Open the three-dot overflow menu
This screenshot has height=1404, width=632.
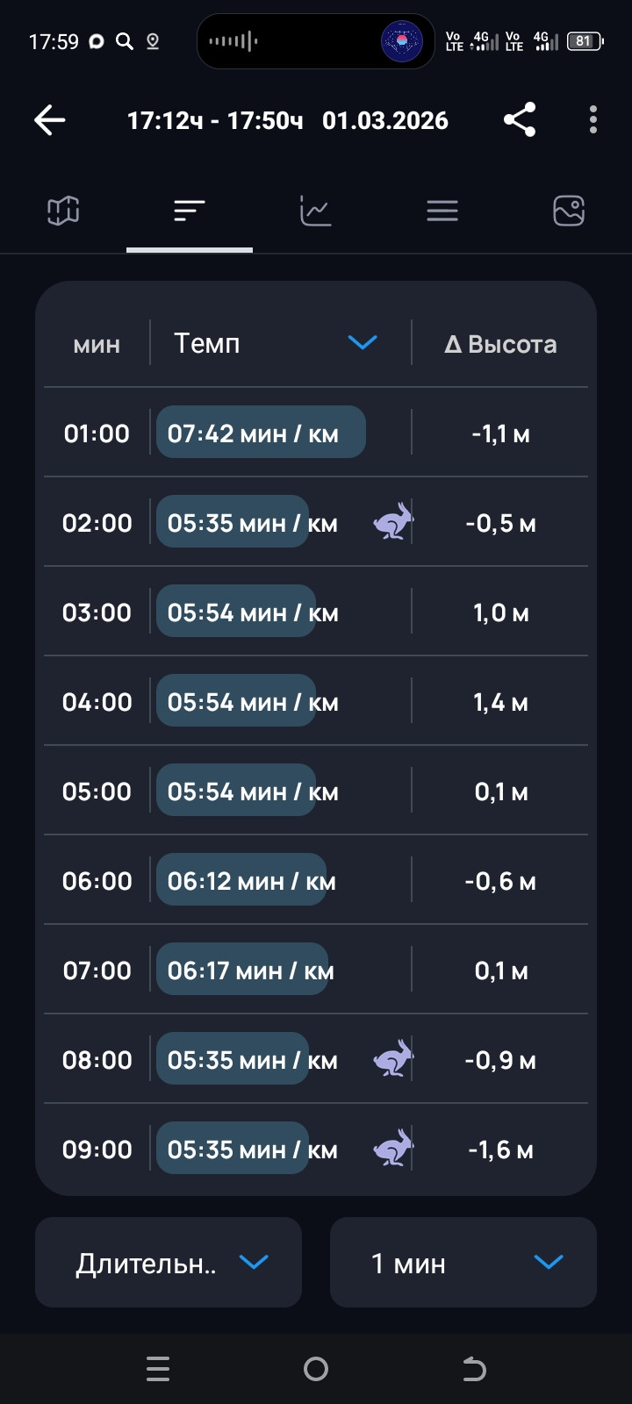click(x=593, y=120)
